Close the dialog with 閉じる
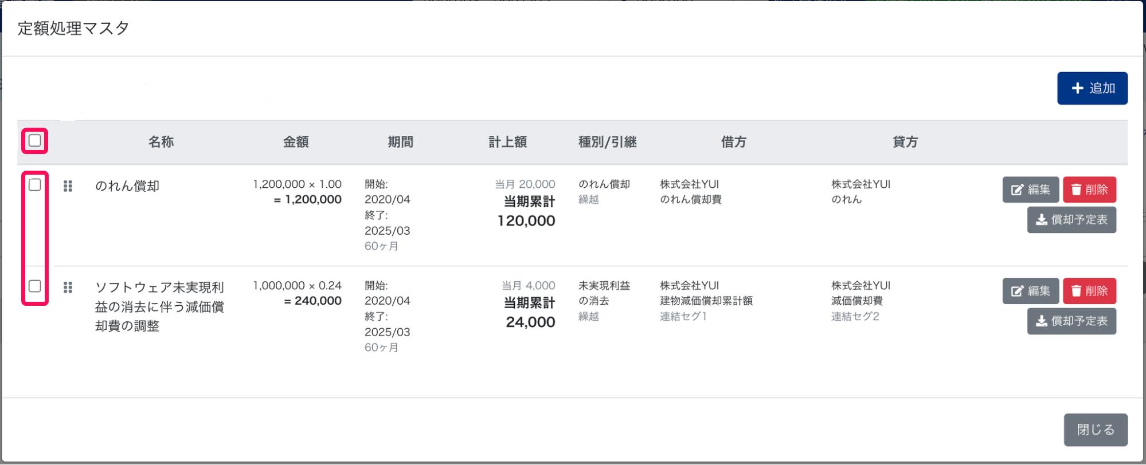 pyautogui.click(x=1096, y=430)
